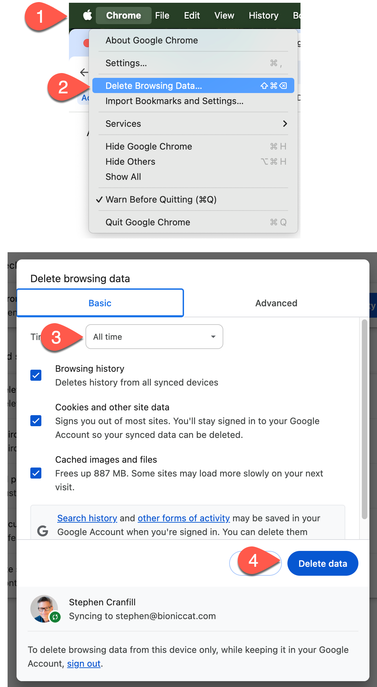Select Hide Others
The height and width of the screenshot is (687, 377).
click(x=193, y=162)
